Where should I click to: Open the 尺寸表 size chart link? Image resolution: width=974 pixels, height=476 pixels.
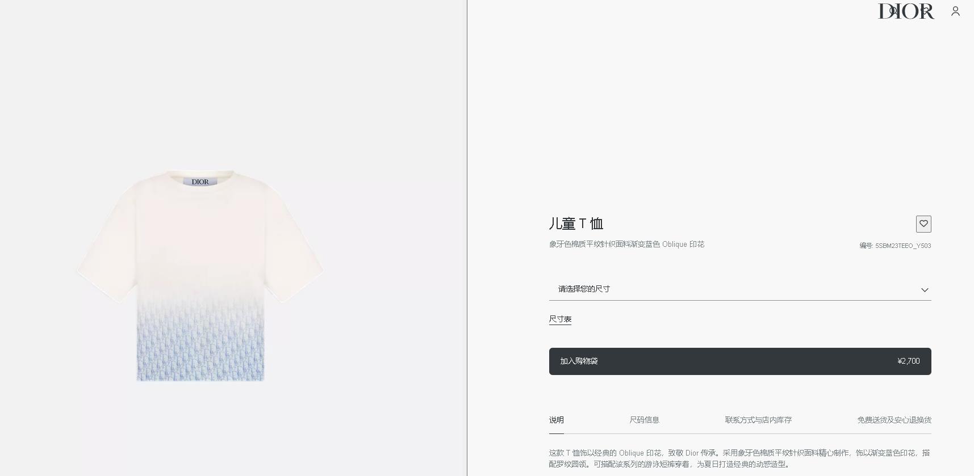(560, 319)
